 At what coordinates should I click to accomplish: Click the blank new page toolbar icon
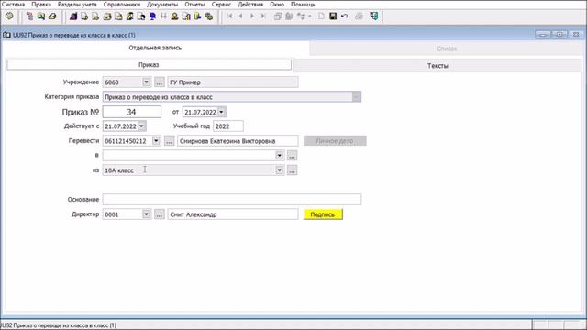[321, 16]
